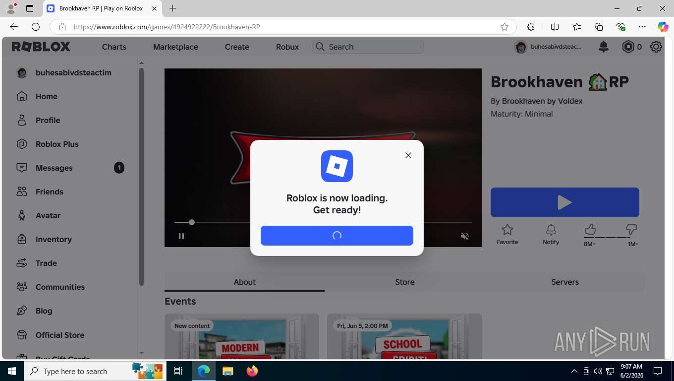Viewport: 674px width, 381px height.
Task: Close the Brookhaven RP browser tab
Action: click(155, 8)
